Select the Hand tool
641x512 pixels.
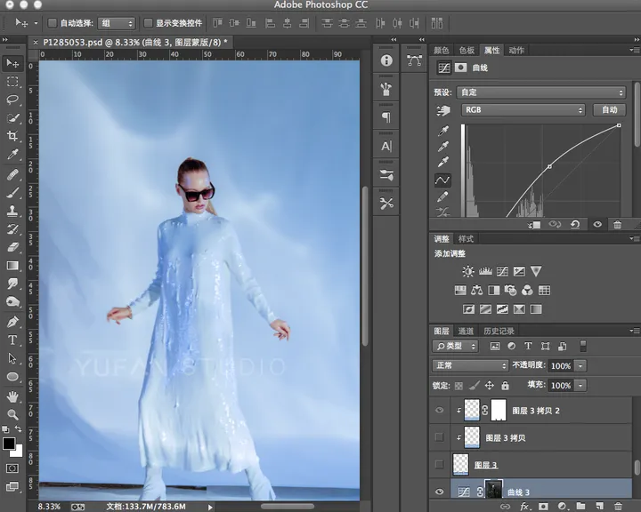coord(12,396)
